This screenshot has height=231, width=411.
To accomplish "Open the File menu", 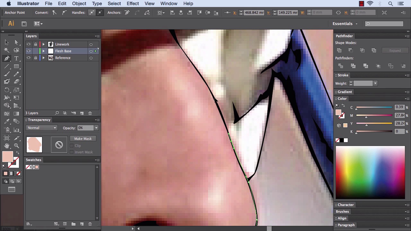I will [48, 4].
